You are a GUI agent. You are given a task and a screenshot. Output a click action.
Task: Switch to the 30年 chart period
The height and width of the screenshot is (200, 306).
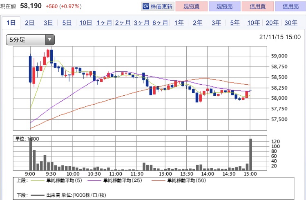click(x=291, y=23)
